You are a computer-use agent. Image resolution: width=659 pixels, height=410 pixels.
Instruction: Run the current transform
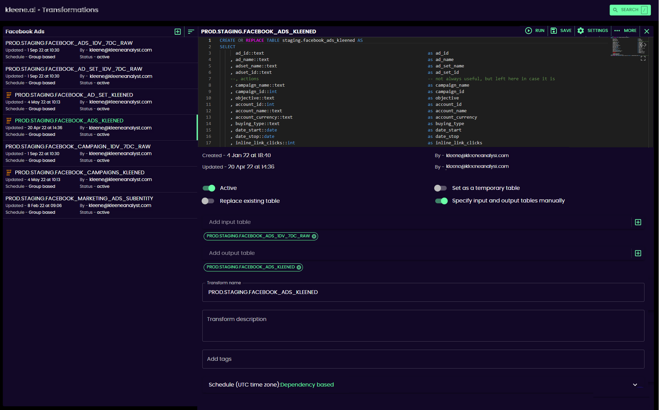coord(535,31)
